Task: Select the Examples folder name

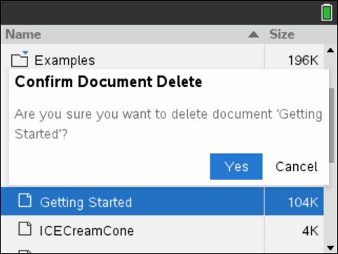Action: tap(65, 60)
